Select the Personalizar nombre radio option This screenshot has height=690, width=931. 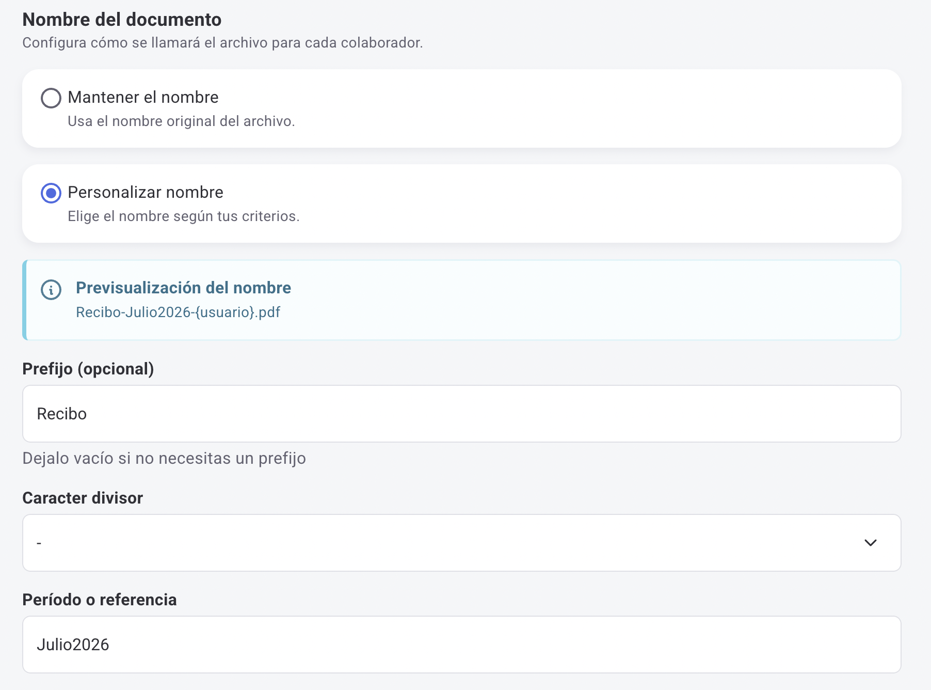[x=51, y=193]
